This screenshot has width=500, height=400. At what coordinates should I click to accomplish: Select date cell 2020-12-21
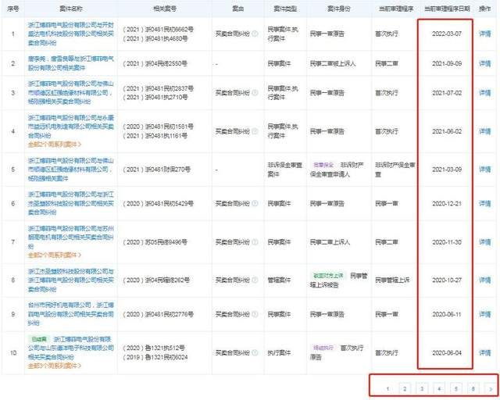click(x=447, y=203)
